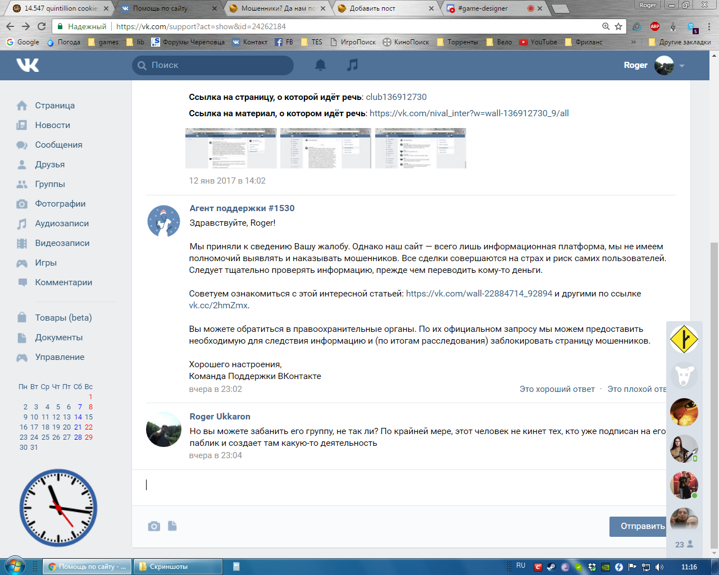719x575 pixels.
Task: Go to Друзья section
Action: (x=49, y=165)
